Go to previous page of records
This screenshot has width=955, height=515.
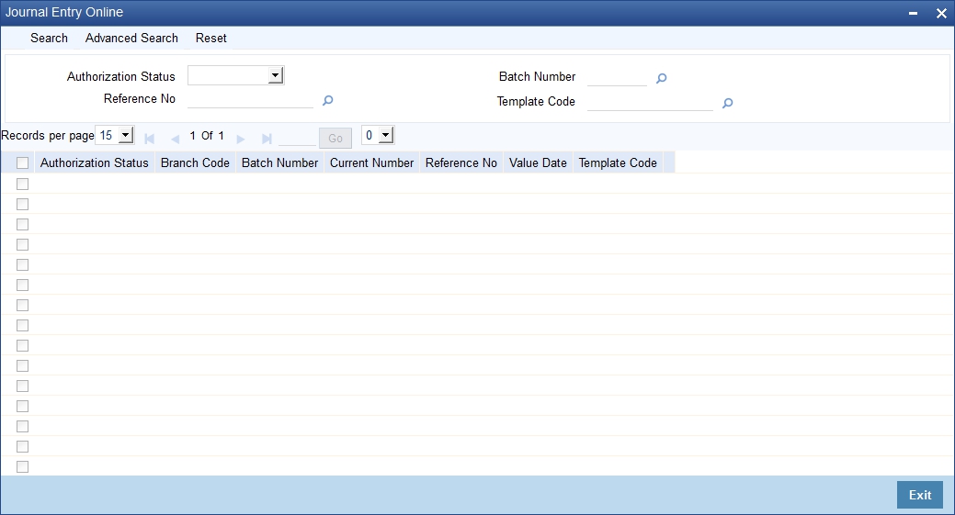(176, 139)
